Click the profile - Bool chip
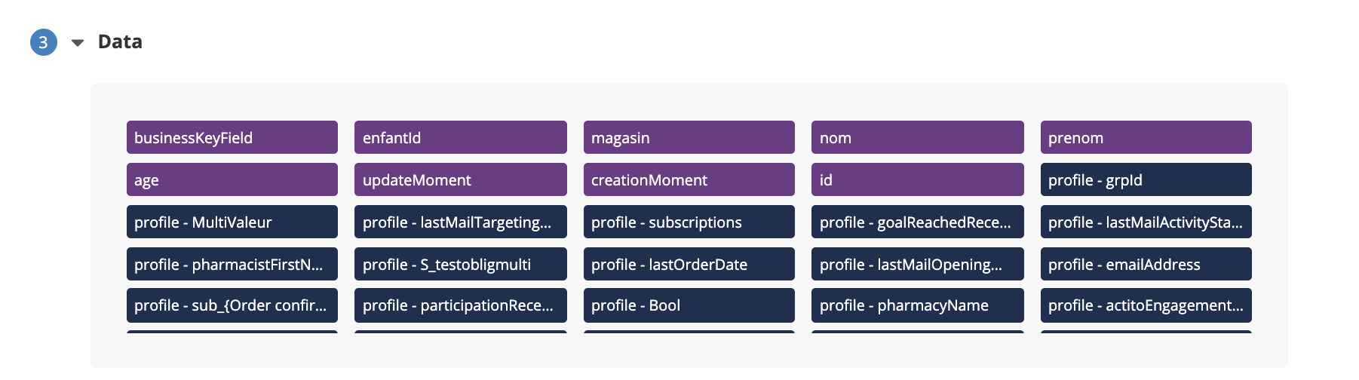Screen dimensions: 1359x380 (689, 305)
